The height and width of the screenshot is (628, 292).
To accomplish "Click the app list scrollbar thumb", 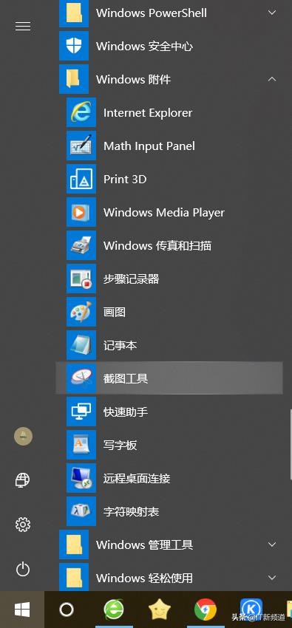I will click(x=291, y=445).
